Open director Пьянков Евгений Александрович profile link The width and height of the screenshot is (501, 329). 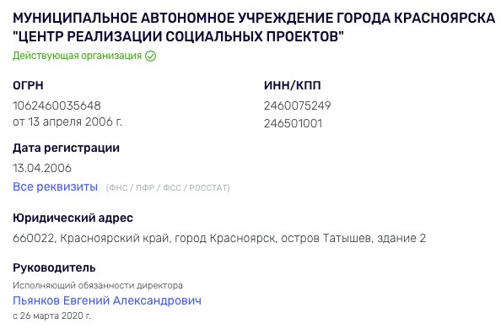(107, 300)
